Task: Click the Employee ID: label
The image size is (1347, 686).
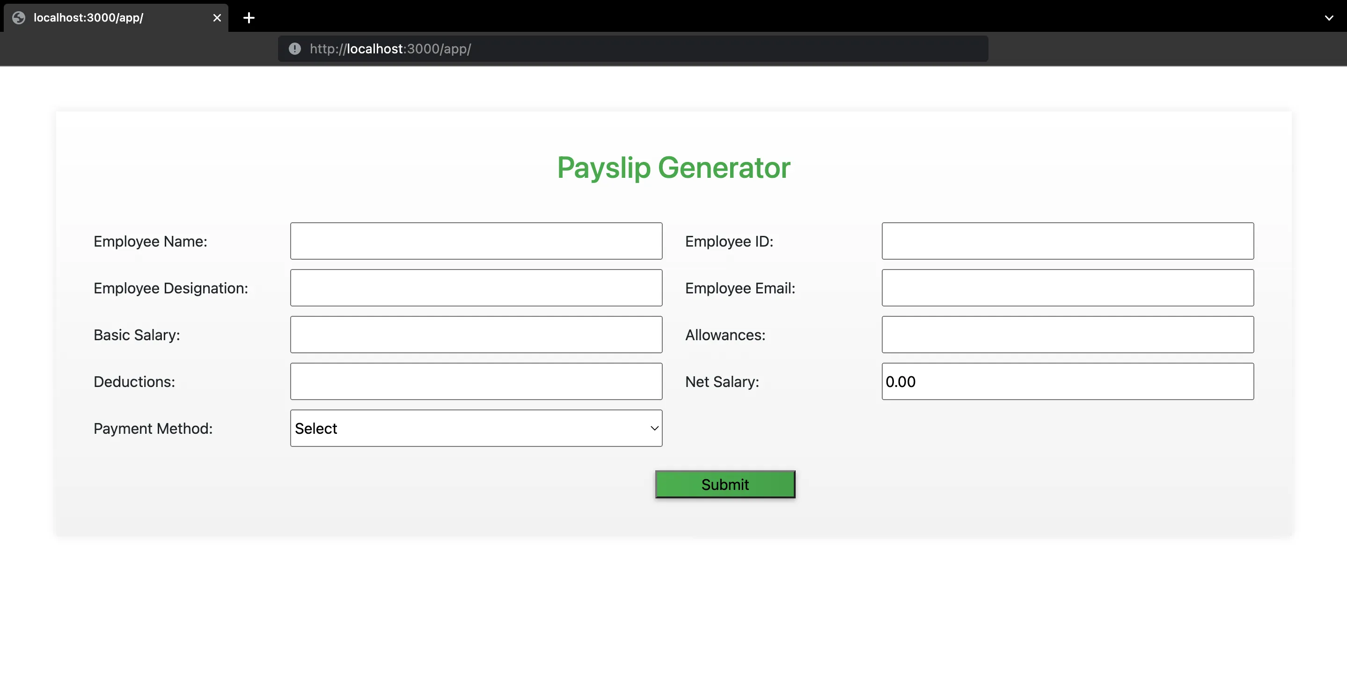Action: pyautogui.click(x=729, y=241)
